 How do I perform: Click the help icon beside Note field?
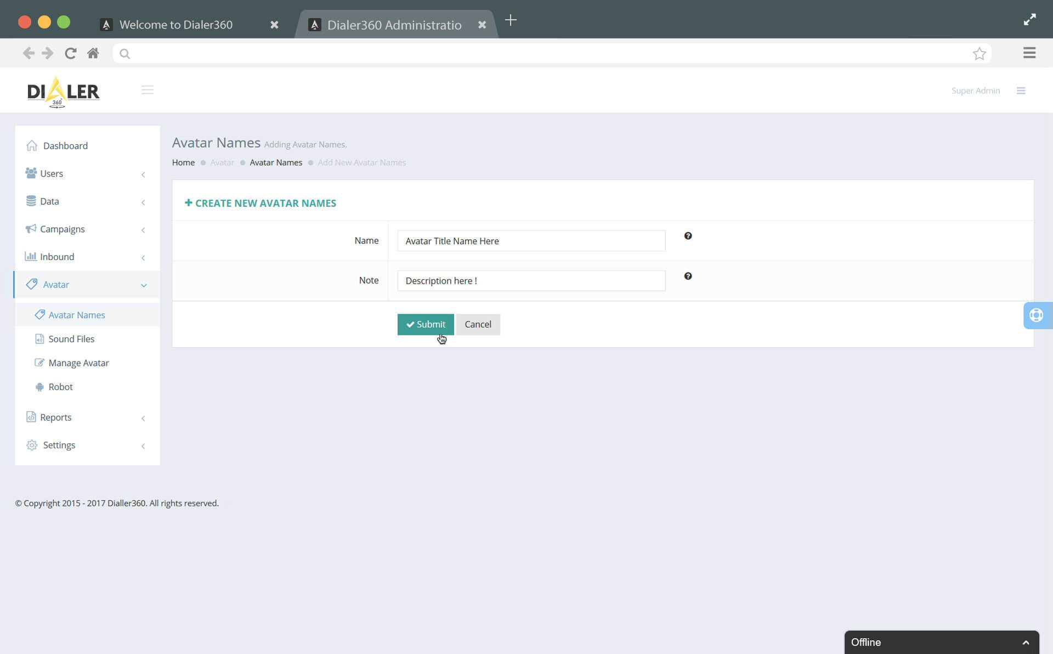(x=688, y=276)
